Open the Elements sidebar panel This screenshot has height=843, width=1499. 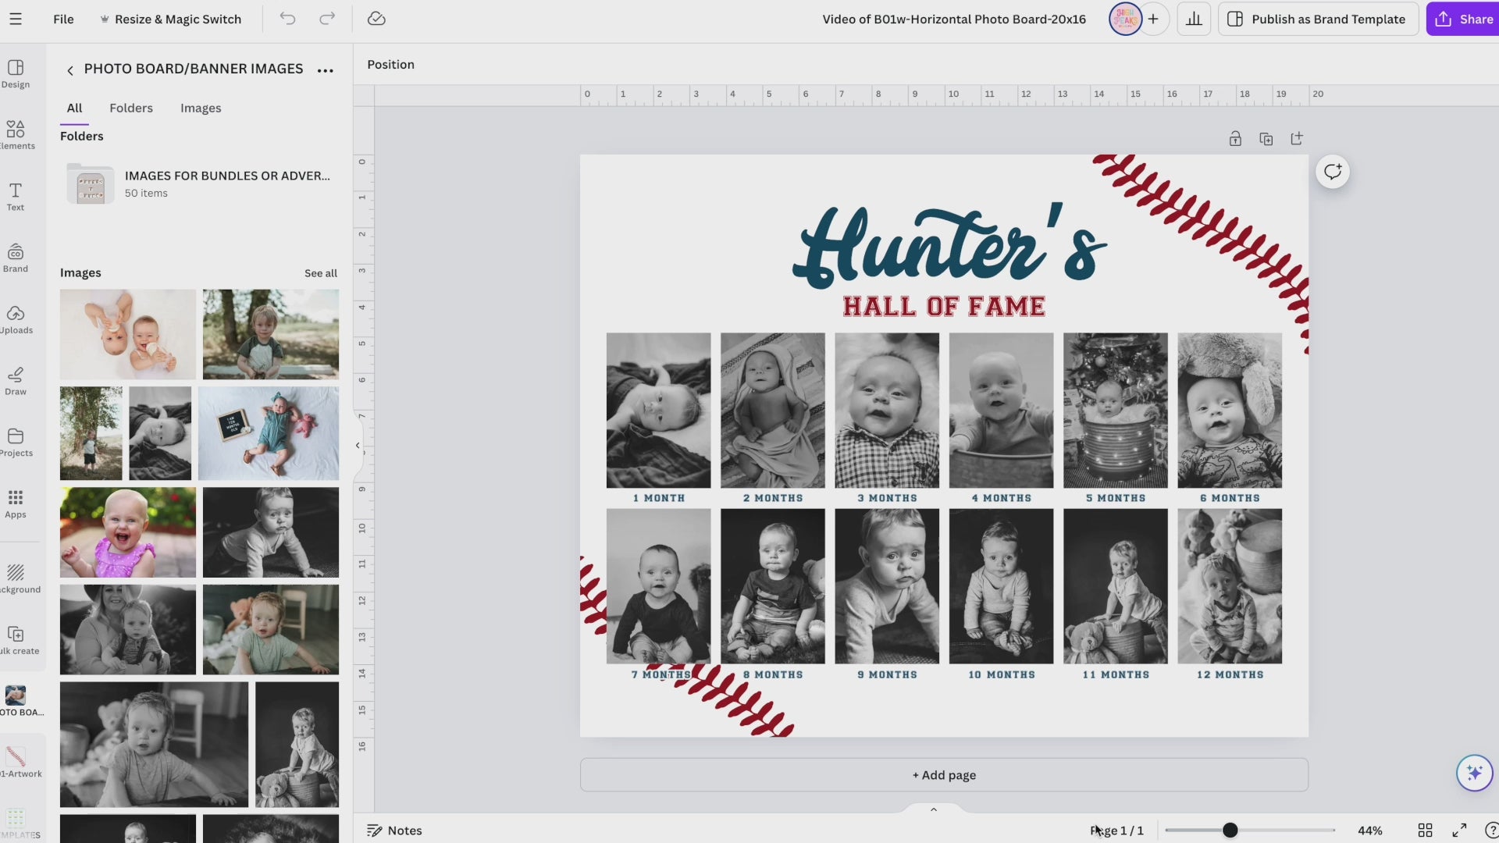[x=16, y=135]
